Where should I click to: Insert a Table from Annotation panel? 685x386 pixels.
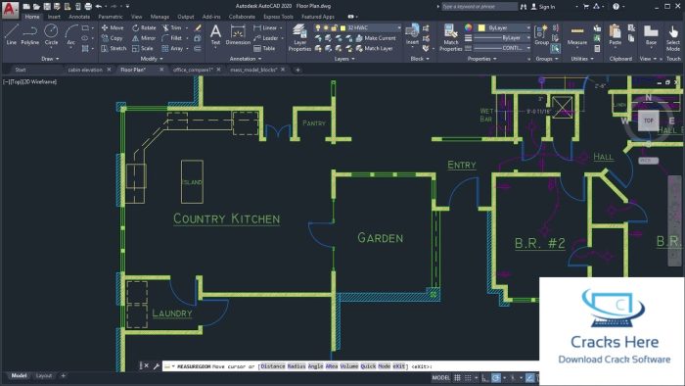tap(264, 49)
